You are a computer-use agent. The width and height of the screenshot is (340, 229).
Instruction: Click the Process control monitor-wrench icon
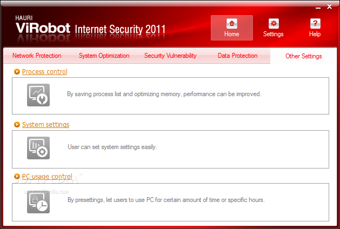tap(38, 95)
